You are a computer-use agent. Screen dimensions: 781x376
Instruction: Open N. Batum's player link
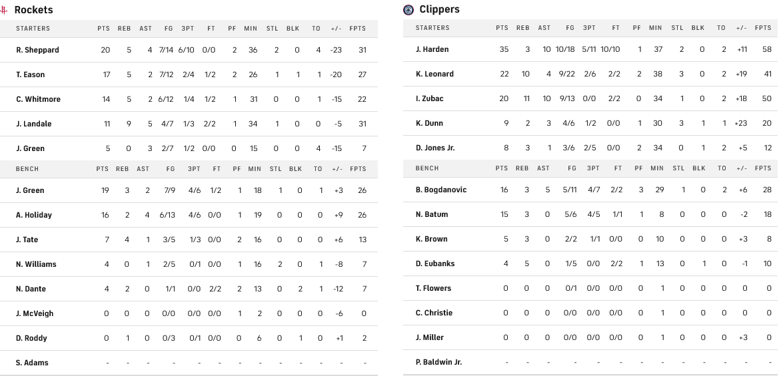click(x=432, y=214)
